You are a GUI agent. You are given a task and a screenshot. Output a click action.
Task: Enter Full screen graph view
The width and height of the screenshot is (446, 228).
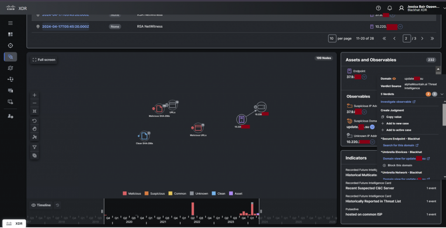click(x=44, y=59)
